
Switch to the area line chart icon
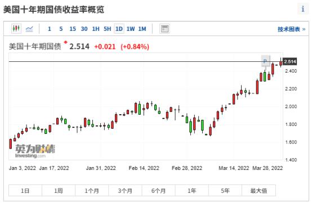coord(29,29)
